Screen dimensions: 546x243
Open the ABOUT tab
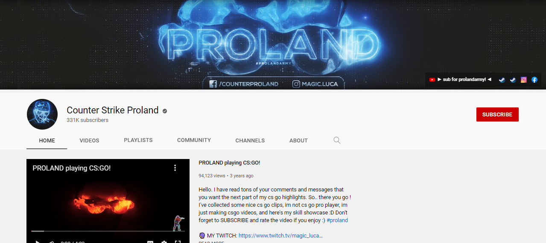(298, 140)
